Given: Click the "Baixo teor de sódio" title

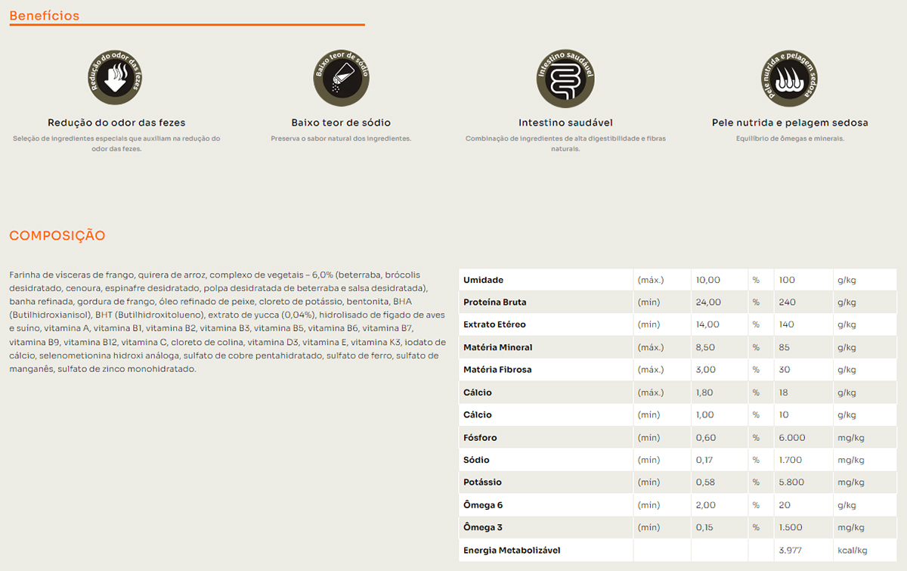Looking at the screenshot, I should coord(341,123).
